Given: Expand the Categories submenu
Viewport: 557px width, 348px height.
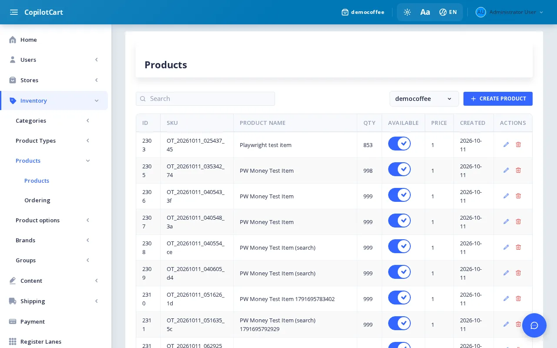Looking at the screenshot, I should coord(54,120).
